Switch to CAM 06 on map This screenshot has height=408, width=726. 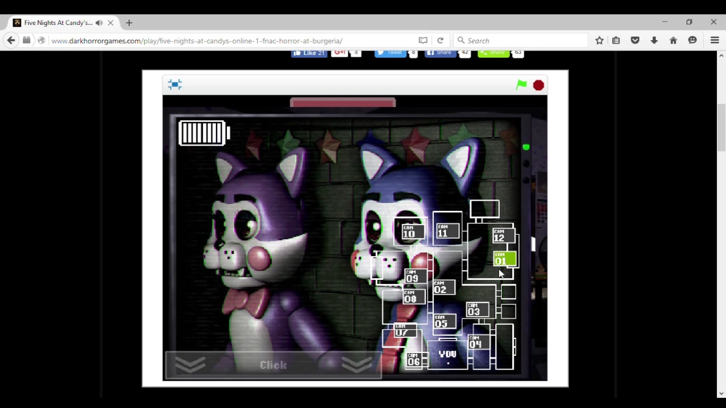click(x=416, y=360)
